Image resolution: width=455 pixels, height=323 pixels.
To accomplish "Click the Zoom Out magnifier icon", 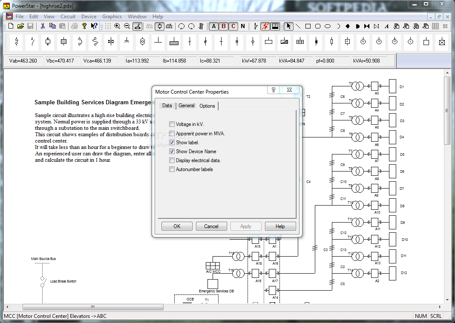I will [127, 26].
